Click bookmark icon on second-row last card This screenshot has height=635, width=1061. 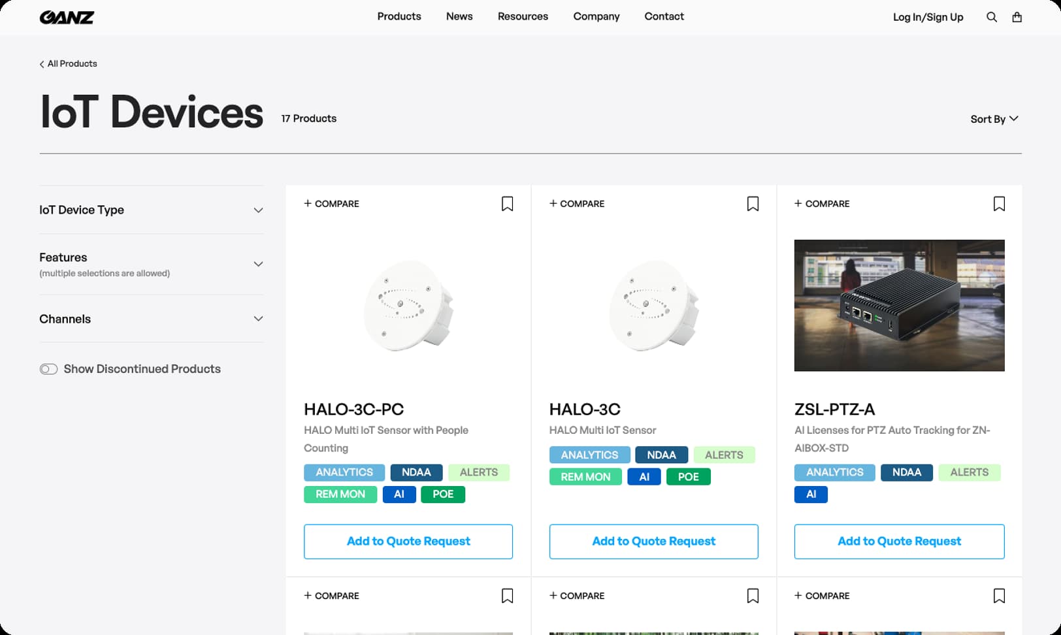pyautogui.click(x=999, y=596)
